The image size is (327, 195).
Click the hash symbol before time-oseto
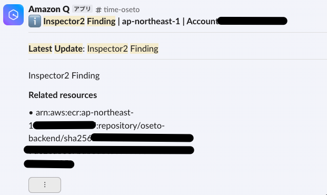click(98, 10)
